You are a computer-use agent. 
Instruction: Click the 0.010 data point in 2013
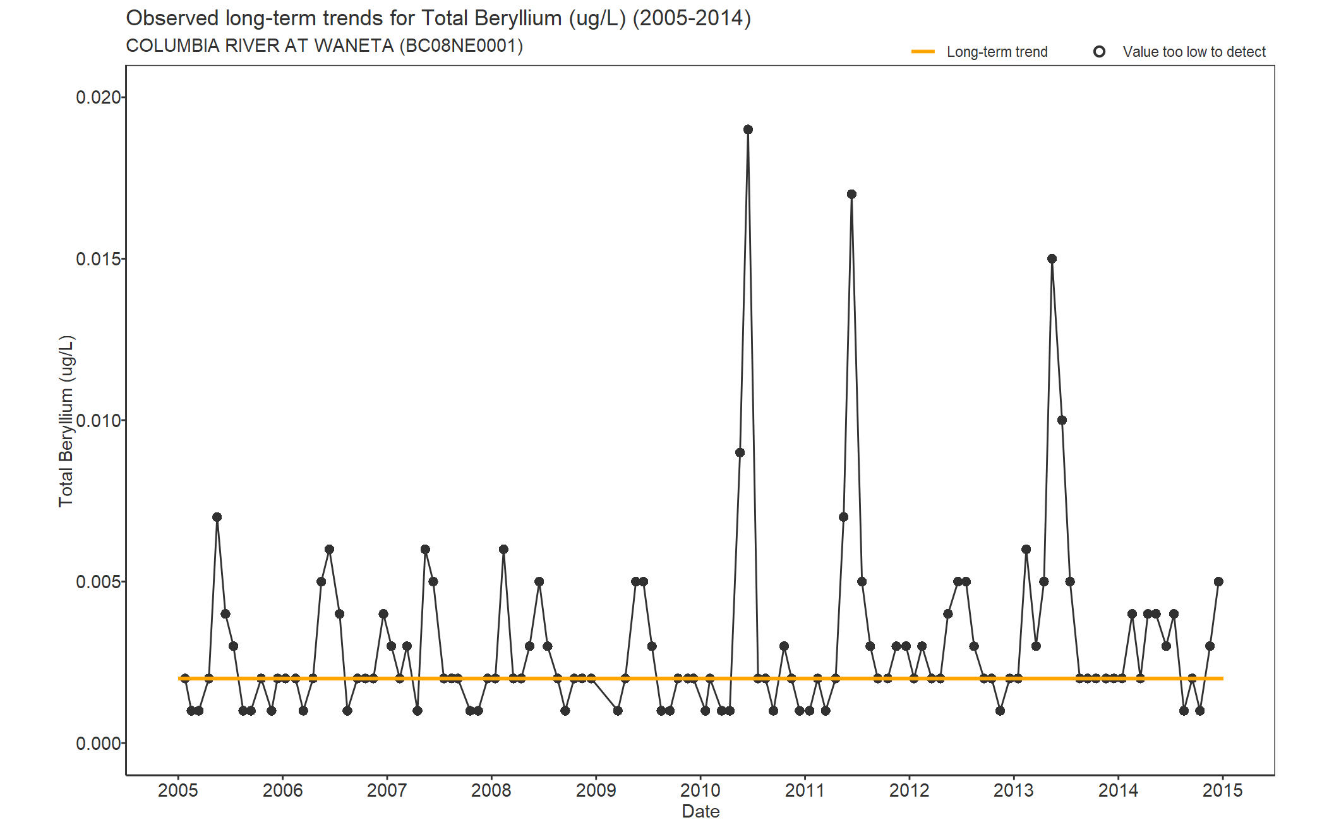pos(1062,420)
